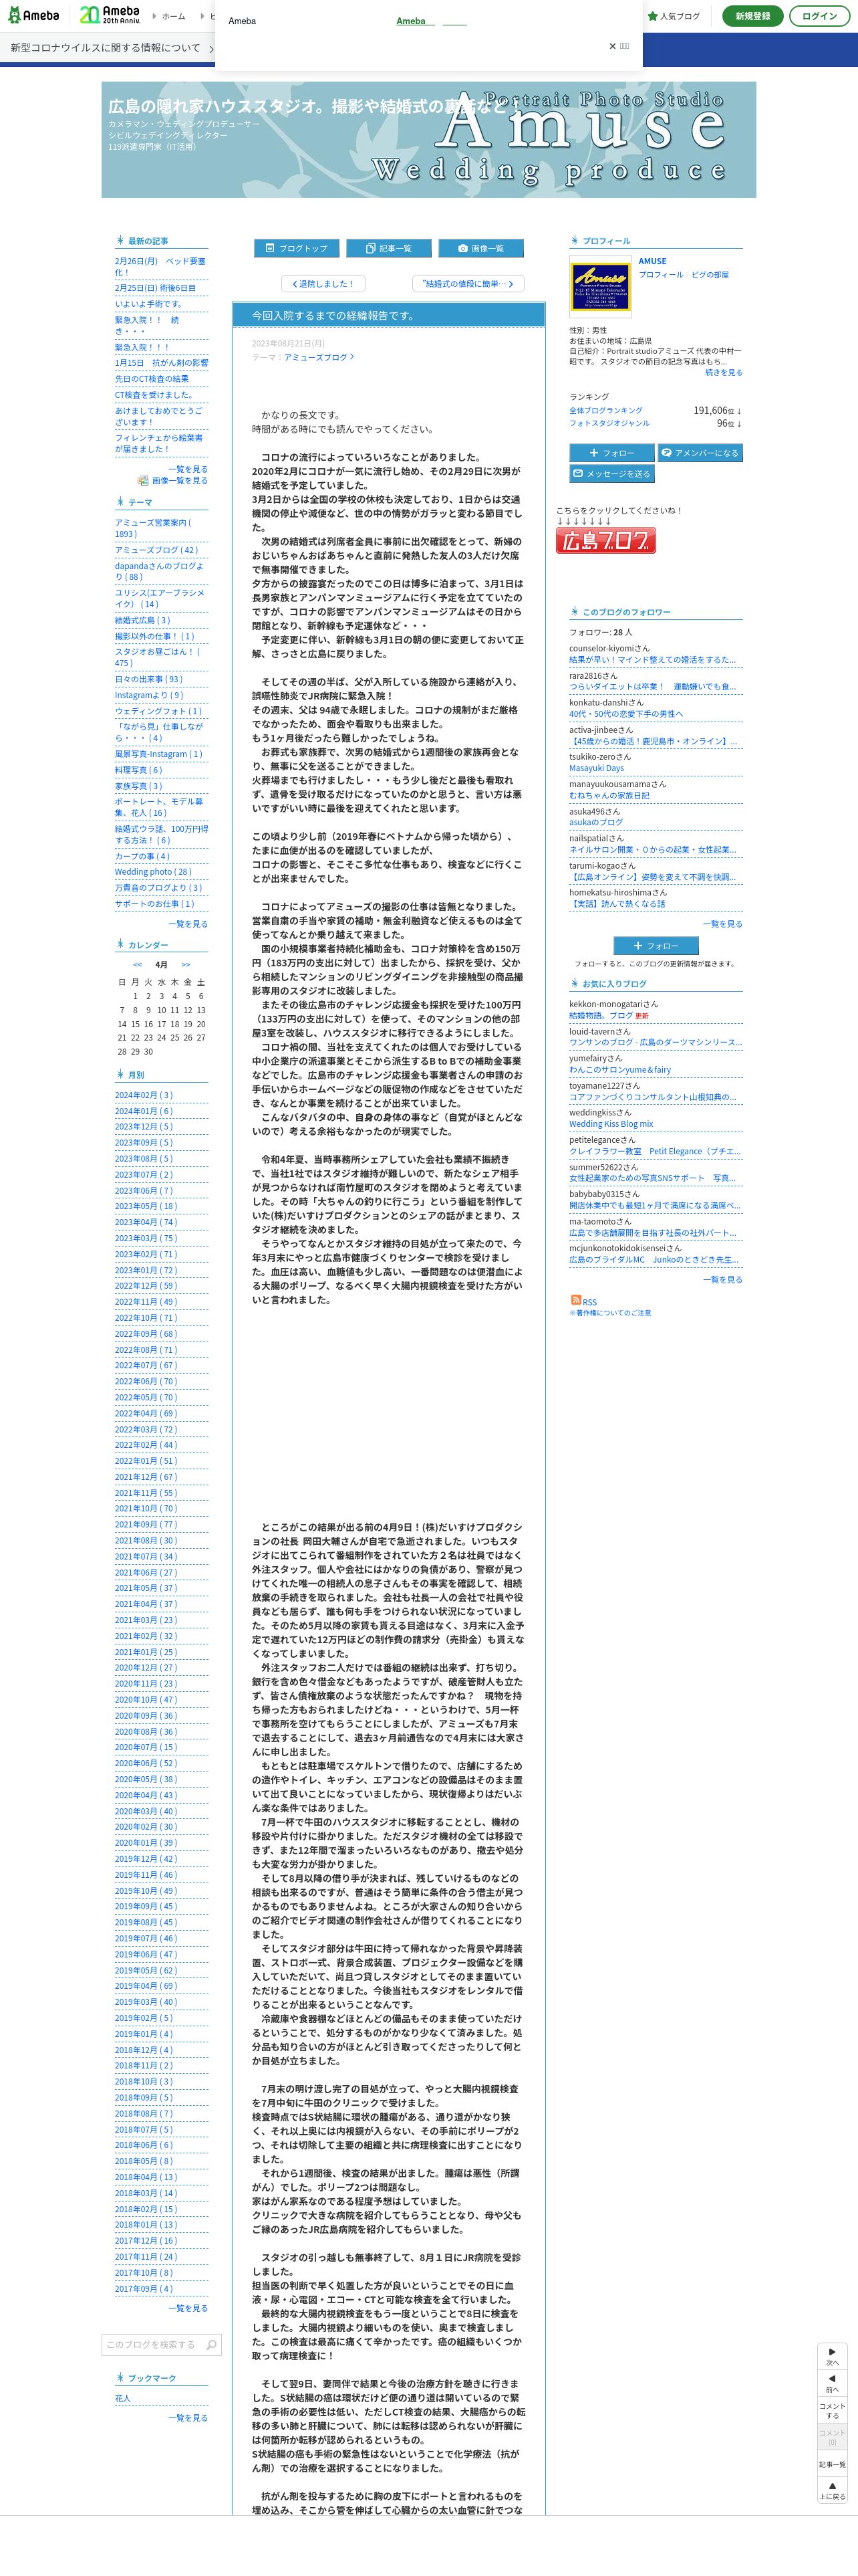Open the RSS feed icon link
The height and width of the screenshot is (2576, 858).
click(583, 1301)
